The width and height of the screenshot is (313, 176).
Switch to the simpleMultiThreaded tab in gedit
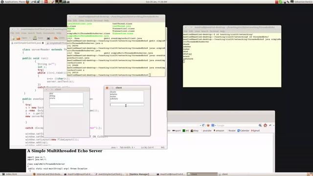pos(58,43)
